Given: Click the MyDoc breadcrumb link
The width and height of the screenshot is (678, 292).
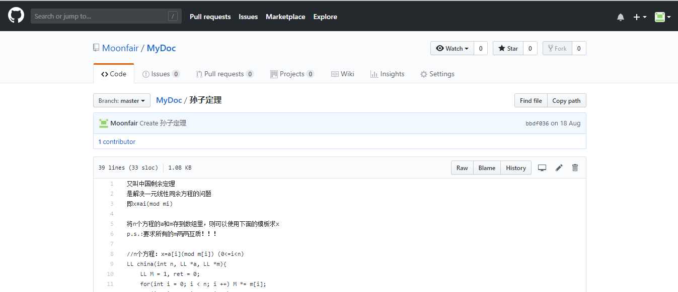Looking at the screenshot, I should point(169,100).
